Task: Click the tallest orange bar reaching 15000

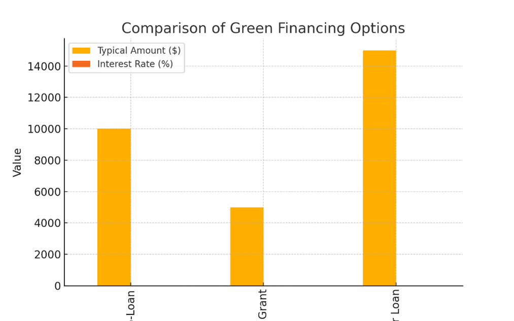Action: tap(379, 167)
